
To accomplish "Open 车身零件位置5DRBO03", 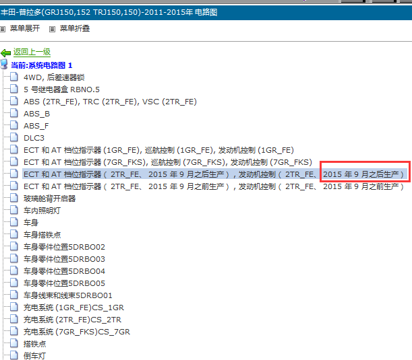I will tap(64, 259).
